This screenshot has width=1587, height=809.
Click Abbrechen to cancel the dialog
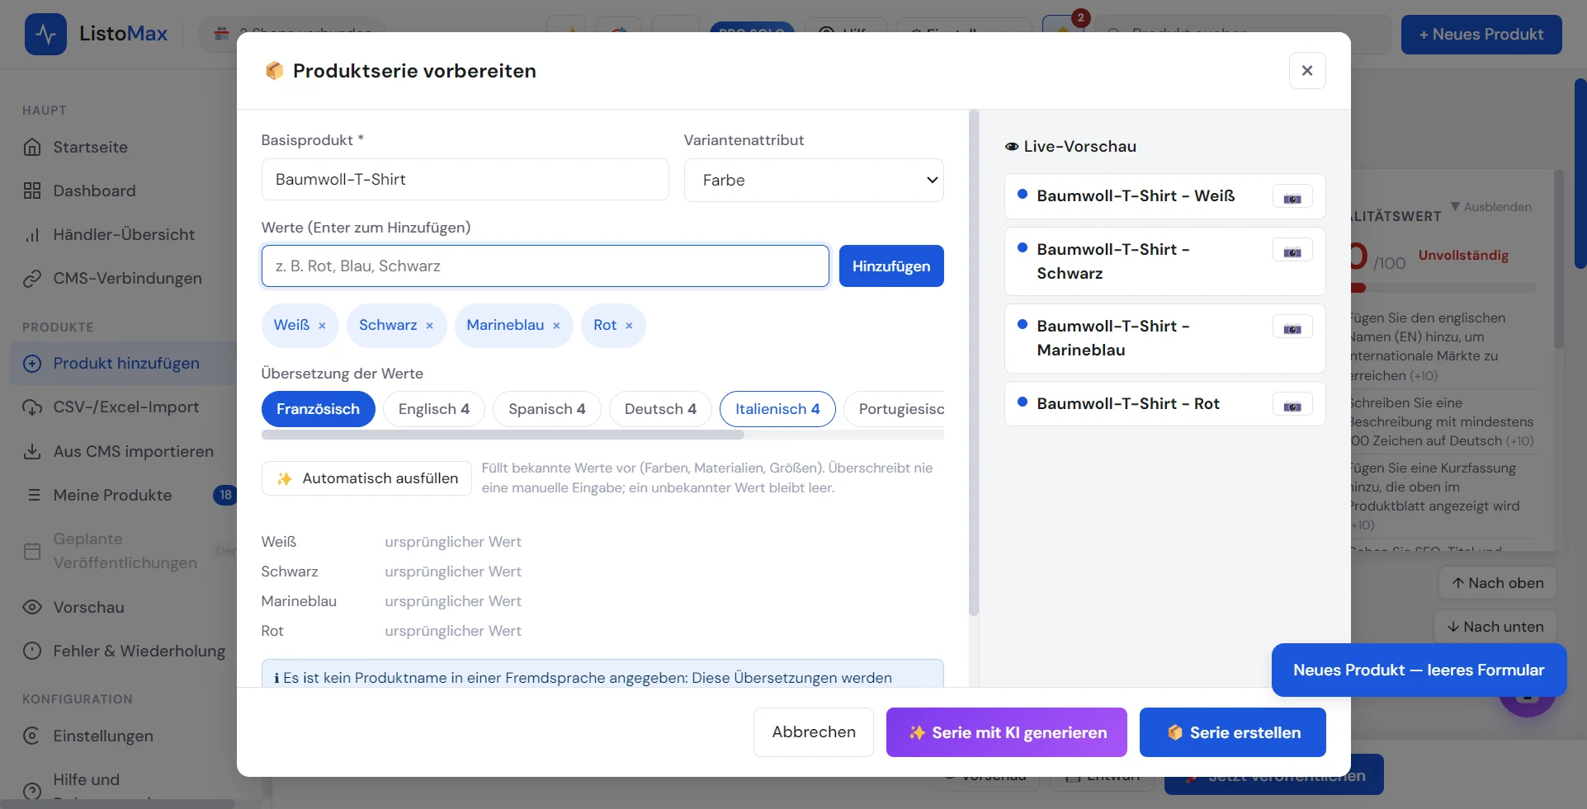814,732
